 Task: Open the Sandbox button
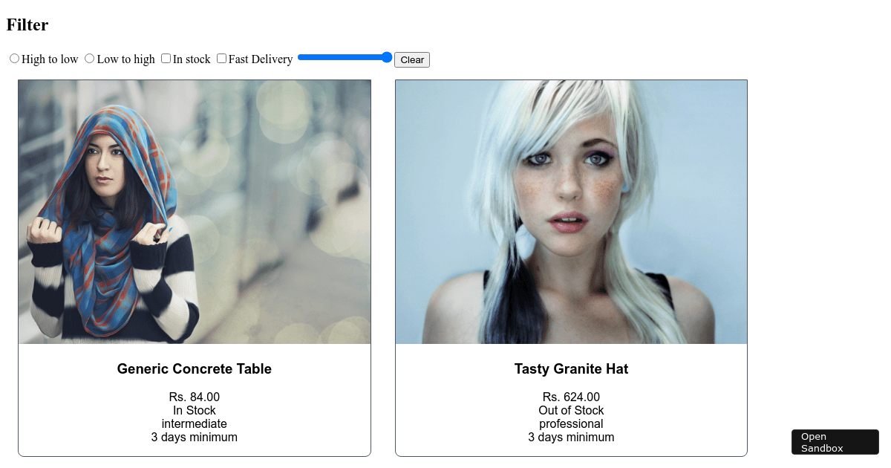click(835, 442)
